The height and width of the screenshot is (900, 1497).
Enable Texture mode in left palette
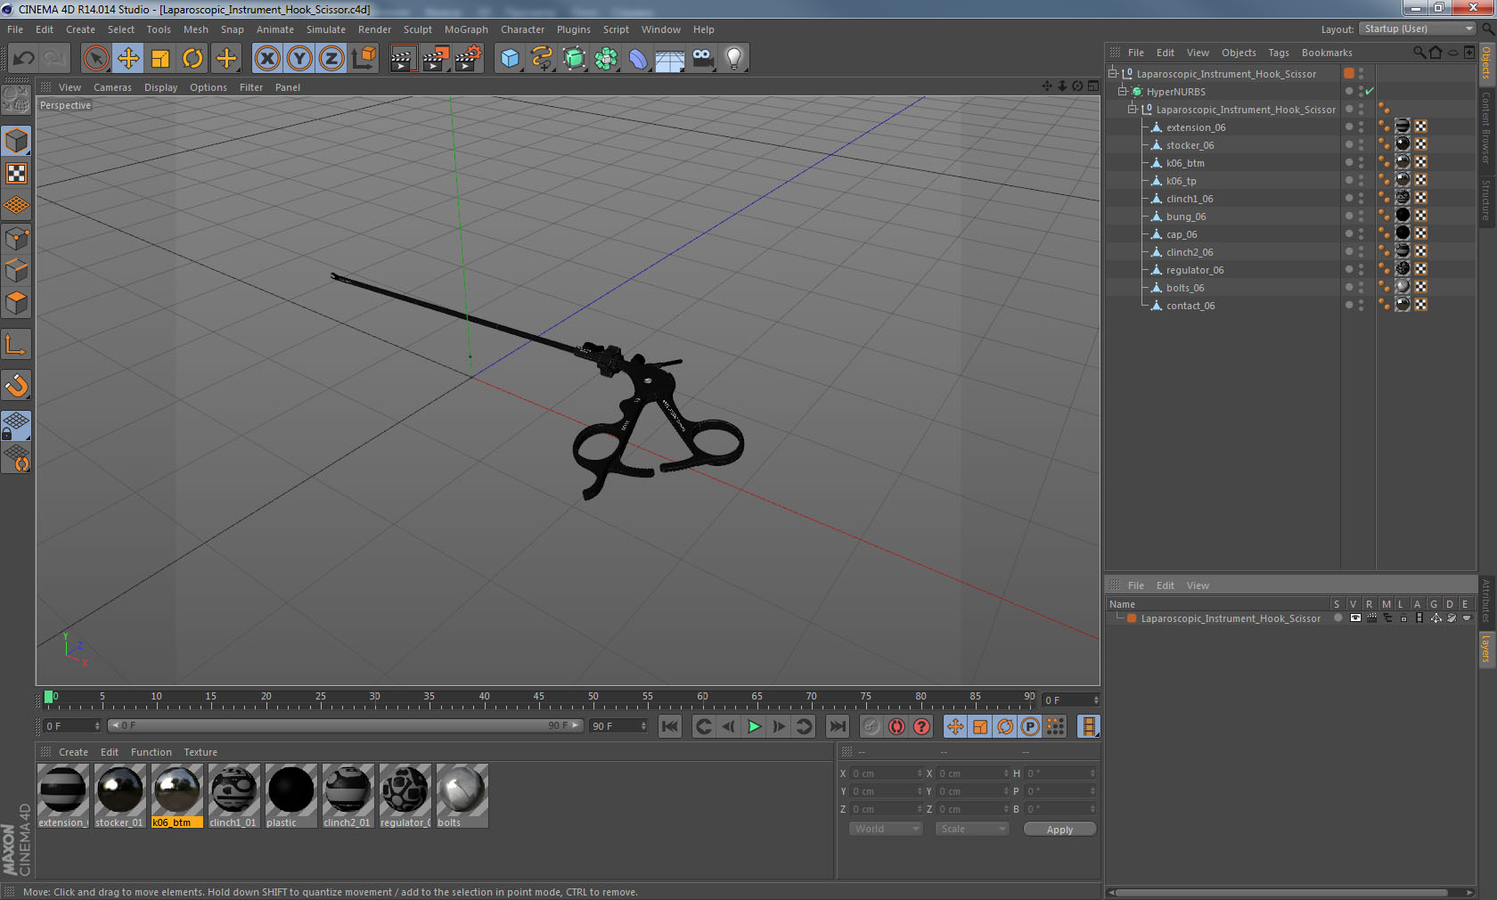(x=16, y=174)
